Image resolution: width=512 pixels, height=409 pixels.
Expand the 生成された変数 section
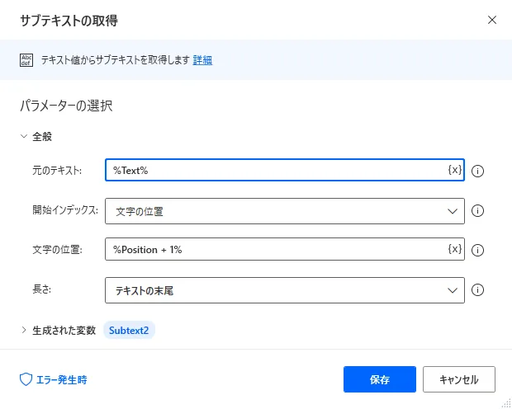coord(24,331)
